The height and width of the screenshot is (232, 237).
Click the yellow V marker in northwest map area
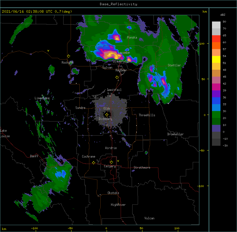point(48,51)
